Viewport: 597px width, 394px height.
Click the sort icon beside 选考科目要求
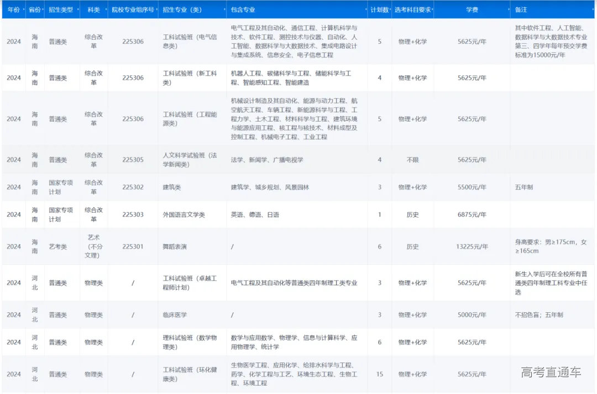433,9
